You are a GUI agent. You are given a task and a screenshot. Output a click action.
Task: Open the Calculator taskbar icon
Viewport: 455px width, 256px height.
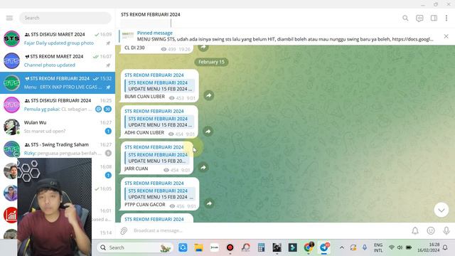pyautogui.click(x=261, y=247)
